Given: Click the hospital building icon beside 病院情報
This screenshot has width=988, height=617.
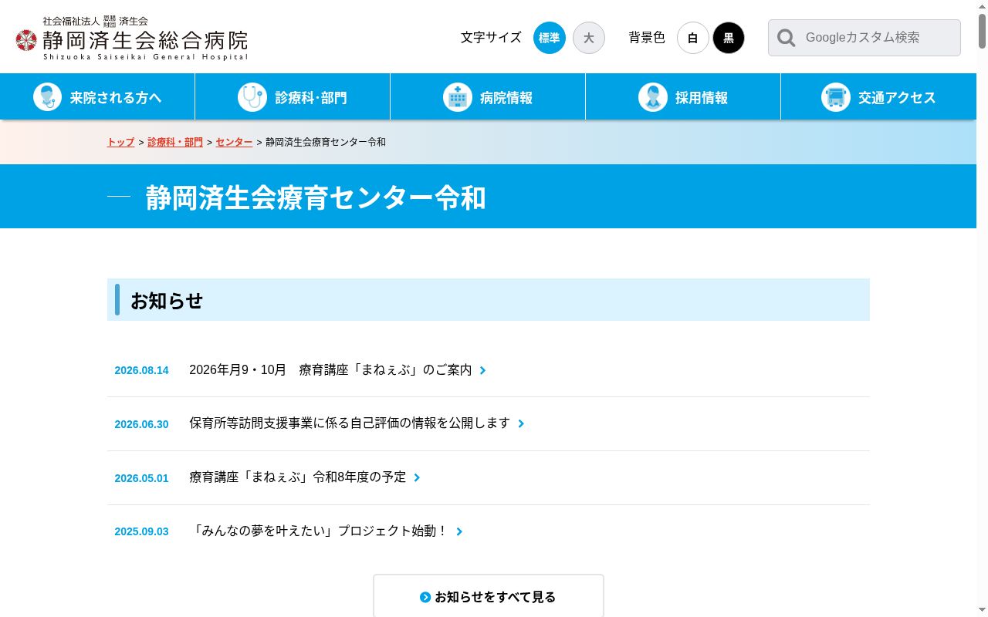Looking at the screenshot, I should [457, 97].
